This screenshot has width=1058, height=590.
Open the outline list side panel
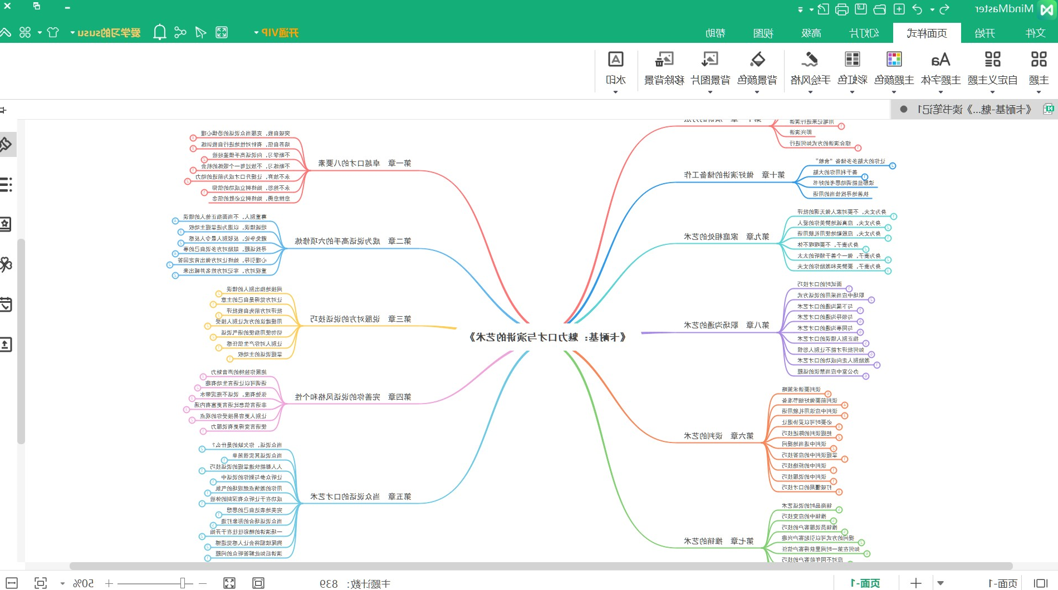(x=6, y=184)
